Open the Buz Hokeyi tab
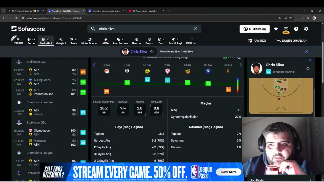This screenshot has height=182, width=324. 175,41
